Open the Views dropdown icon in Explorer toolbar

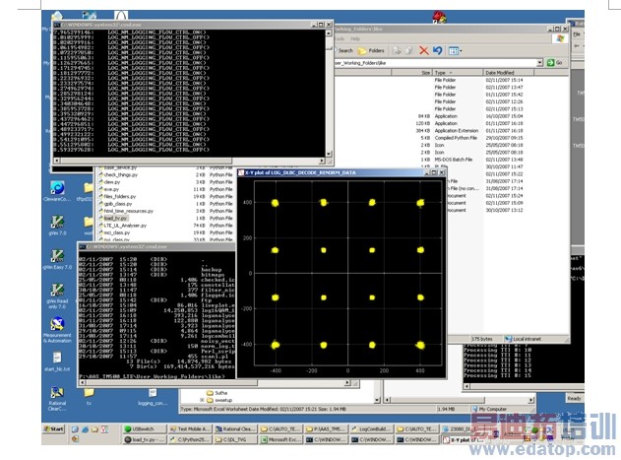(x=455, y=51)
